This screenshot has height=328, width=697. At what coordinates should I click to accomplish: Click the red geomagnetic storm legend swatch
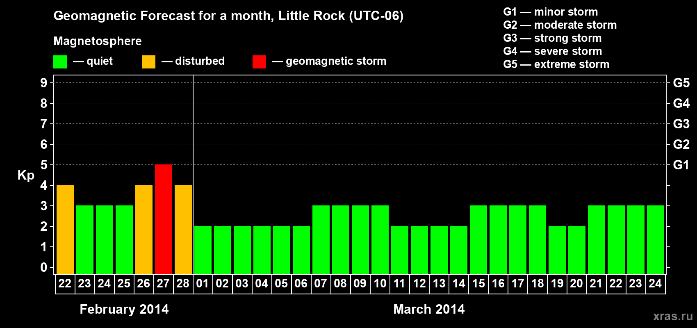coord(260,62)
